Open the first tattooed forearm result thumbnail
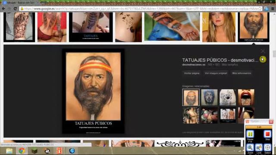The height and width of the screenshot is (155, 276). click(x=19, y=27)
